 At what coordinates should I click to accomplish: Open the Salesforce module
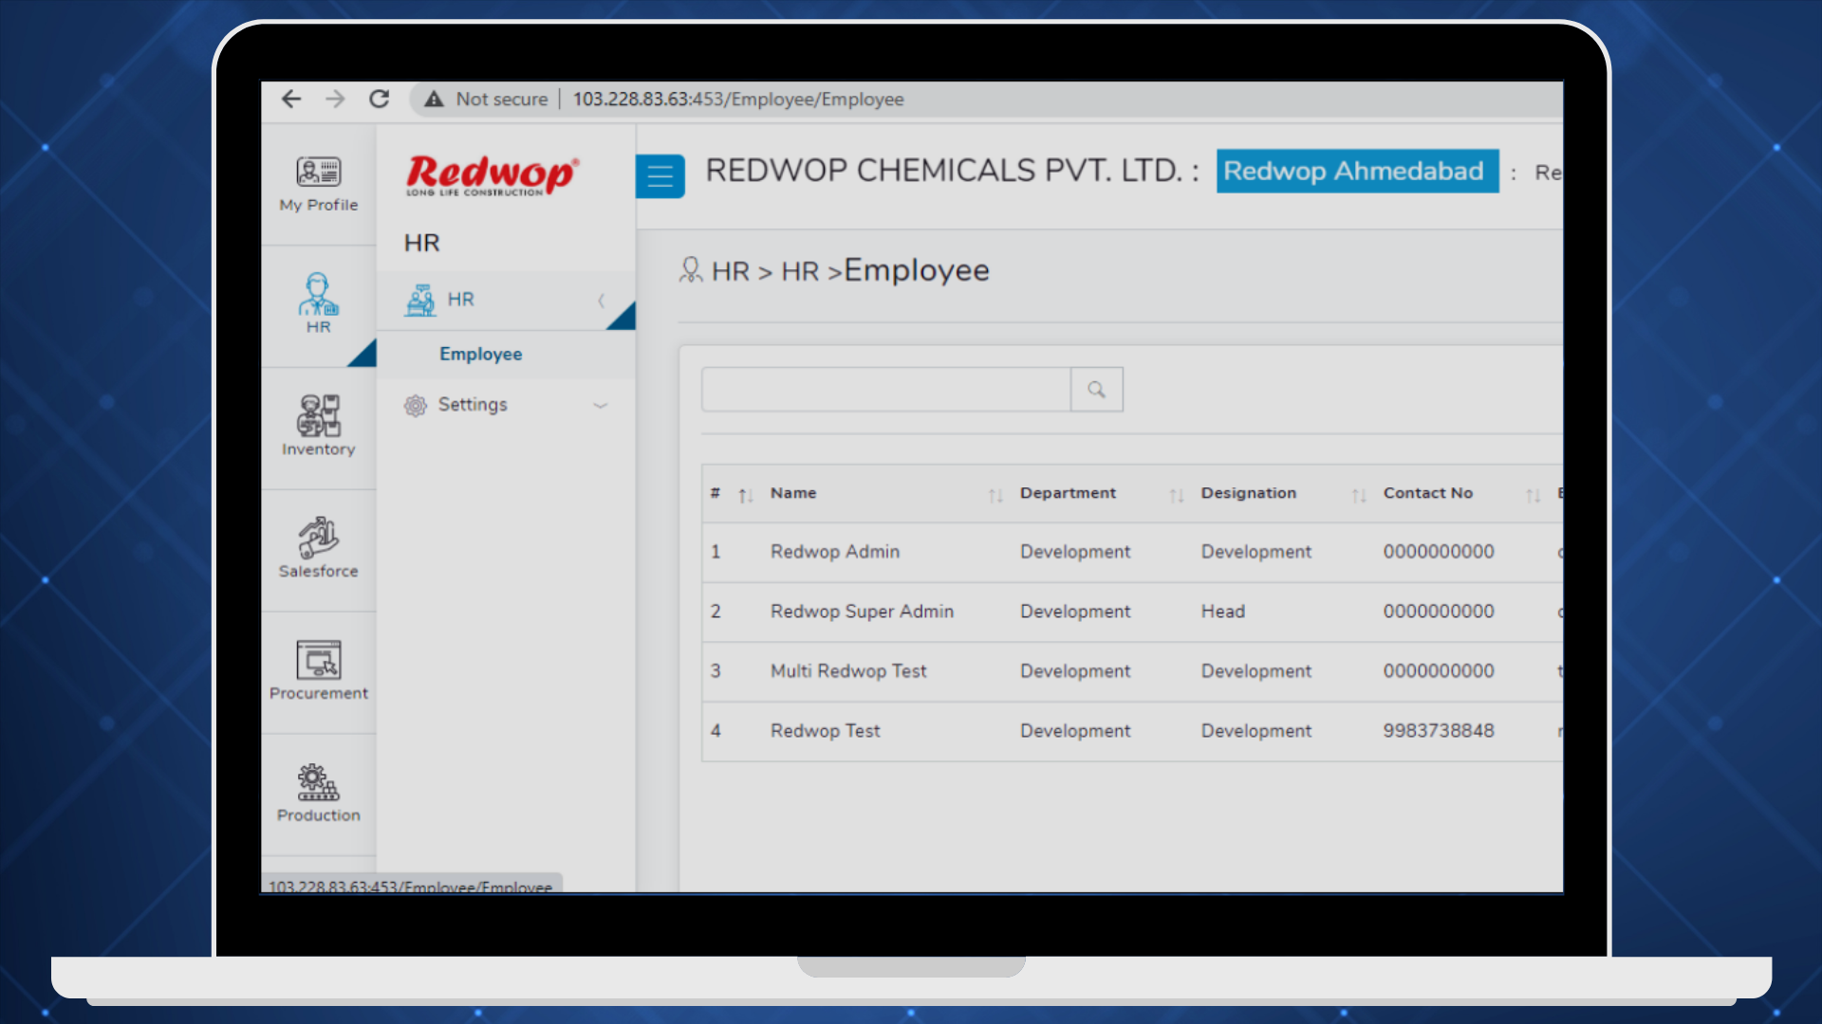(319, 548)
